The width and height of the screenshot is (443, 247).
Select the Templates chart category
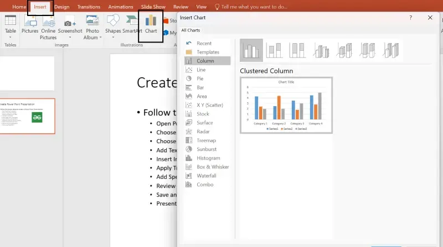tap(207, 52)
